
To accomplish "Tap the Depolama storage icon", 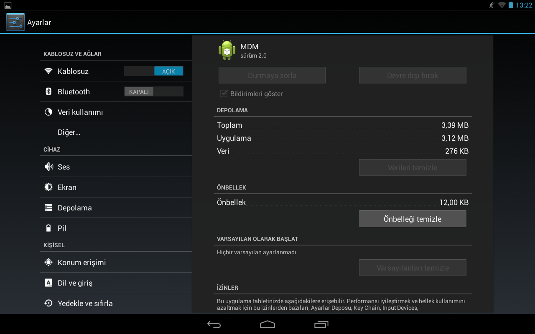I will pyautogui.click(x=48, y=207).
